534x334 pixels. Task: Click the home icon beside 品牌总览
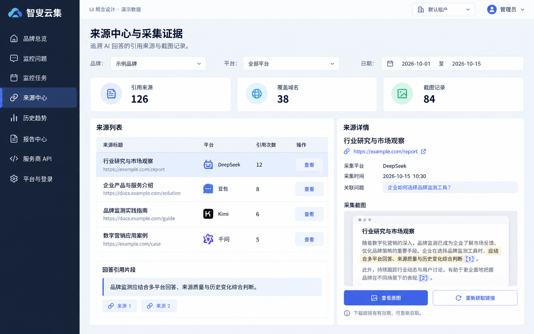pyautogui.click(x=14, y=38)
